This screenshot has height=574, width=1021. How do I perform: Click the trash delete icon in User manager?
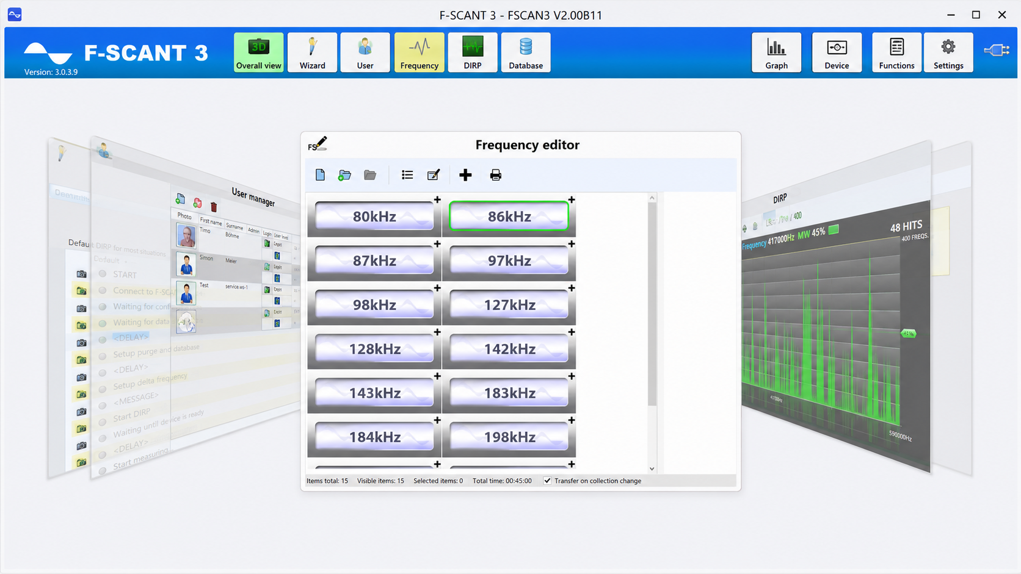coord(214,207)
